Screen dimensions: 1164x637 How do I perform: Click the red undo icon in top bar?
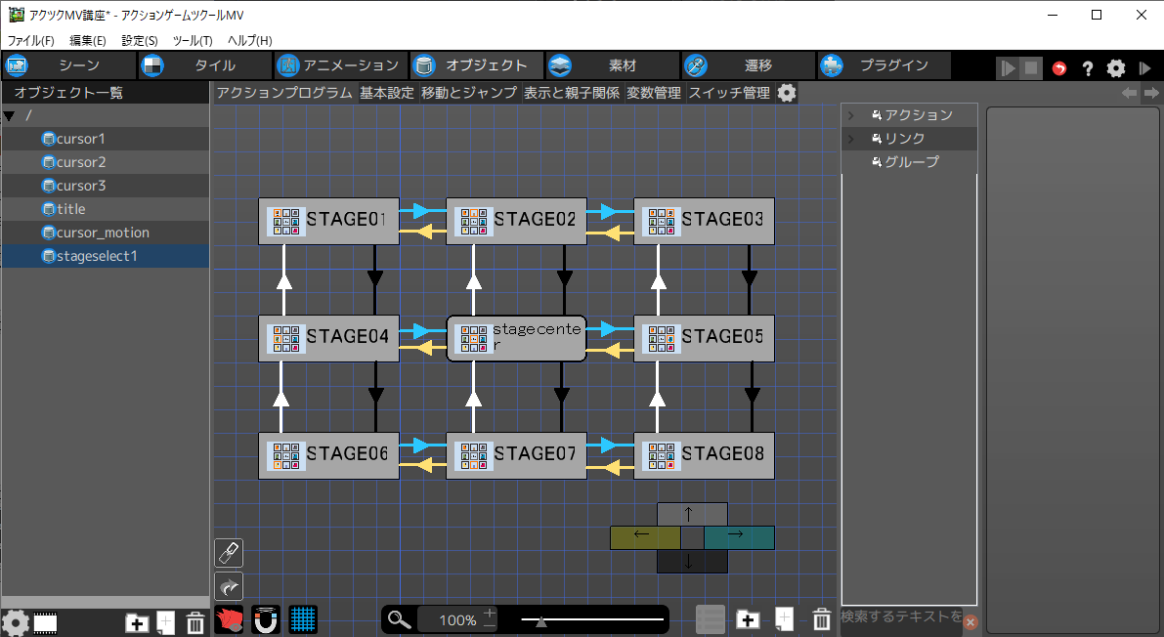coord(1059,68)
